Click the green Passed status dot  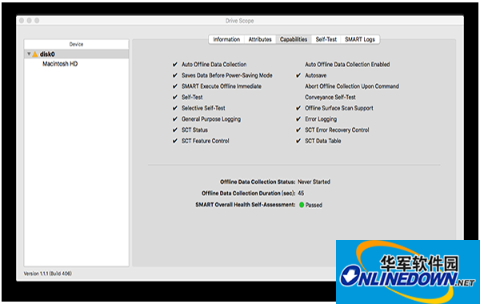pos(302,205)
